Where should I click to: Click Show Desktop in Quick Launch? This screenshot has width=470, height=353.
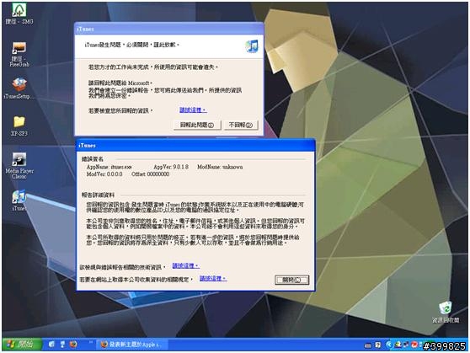[51, 345]
